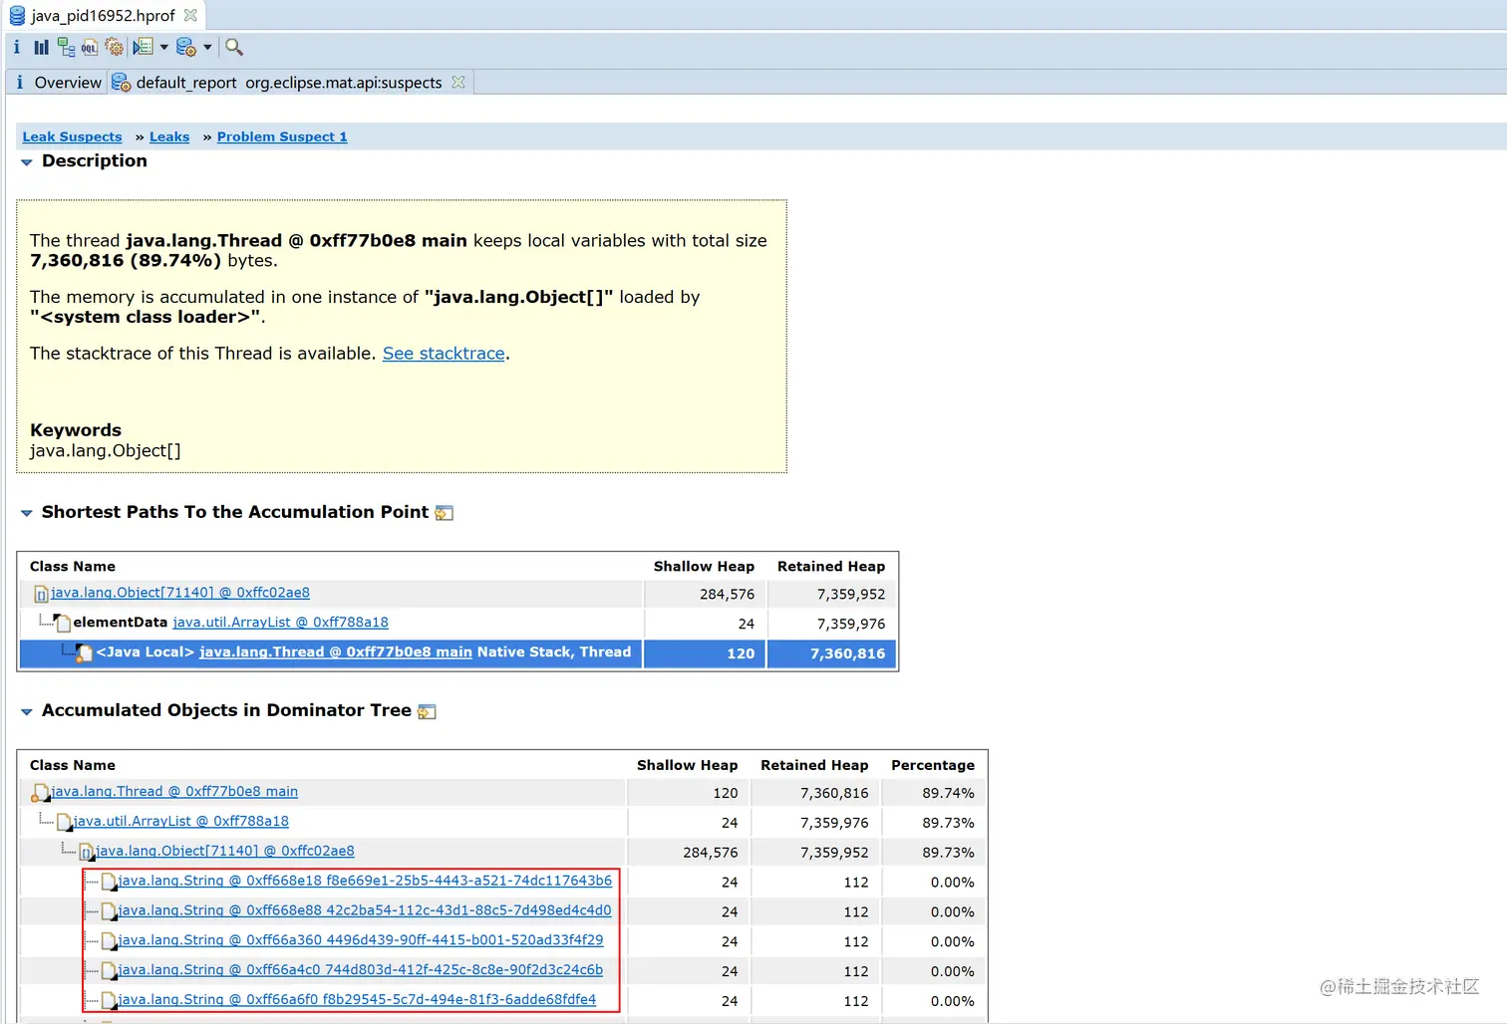Screen dimensions: 1507x1024
Task: Open the Thread Overview gears icon
Action: [x=115, y=47]
